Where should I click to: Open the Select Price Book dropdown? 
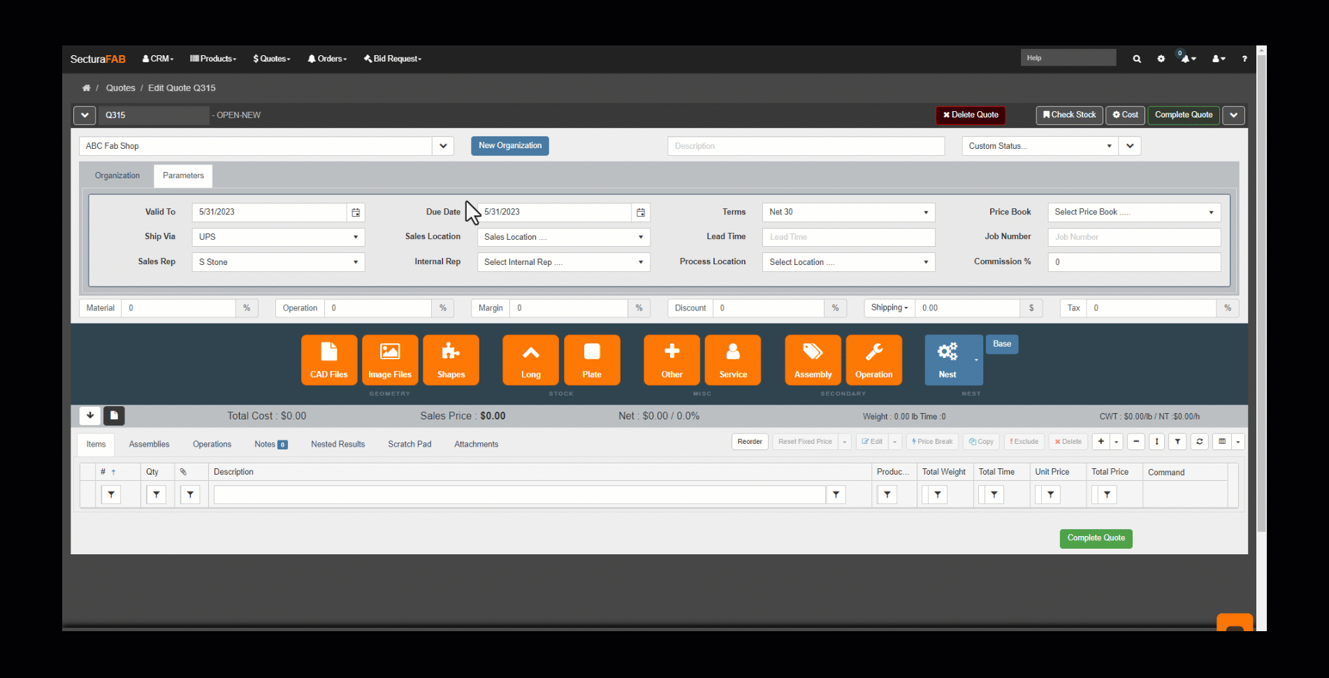coord(1133,212)
